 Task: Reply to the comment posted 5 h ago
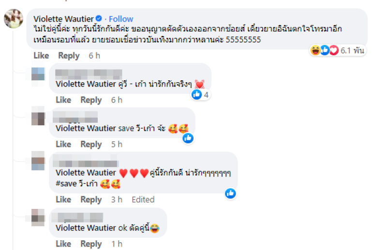(x=91, y=145)
